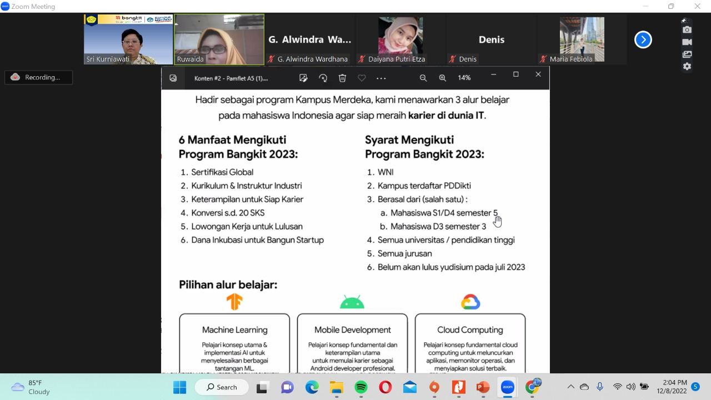Click the Mobile Development card in the pamphlet
Screen dimensions: 711x400
[352, 343]
